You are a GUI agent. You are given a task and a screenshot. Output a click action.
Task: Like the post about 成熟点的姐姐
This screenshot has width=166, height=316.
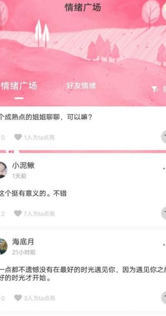click(x=18, y=137)
